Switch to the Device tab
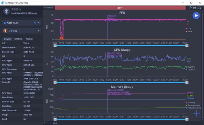 [x=8, y=39]
